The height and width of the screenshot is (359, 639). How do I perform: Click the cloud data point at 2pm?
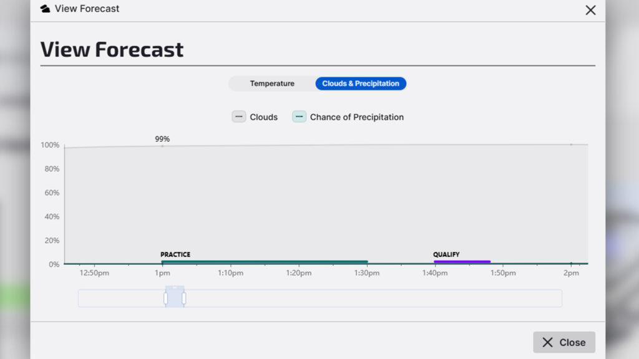pos(570,145)
